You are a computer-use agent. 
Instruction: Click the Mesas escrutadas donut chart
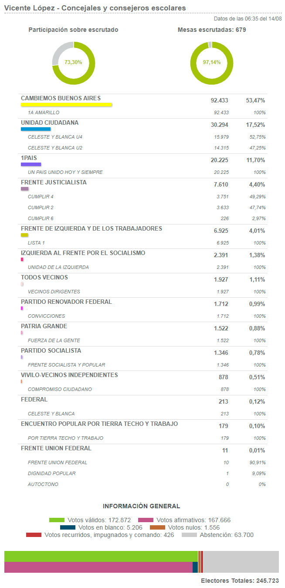(x=212, y=62)
